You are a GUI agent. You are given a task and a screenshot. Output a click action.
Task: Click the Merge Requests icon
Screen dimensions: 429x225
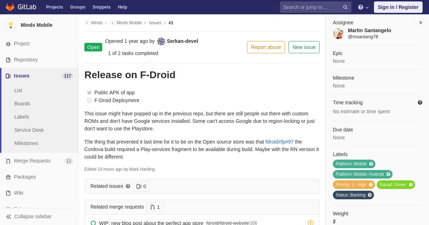pos(8,161)
